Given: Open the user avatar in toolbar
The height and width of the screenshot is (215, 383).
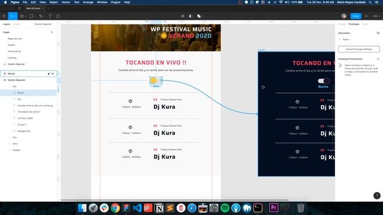Looking at the screenshot, I should coord(344,16).
